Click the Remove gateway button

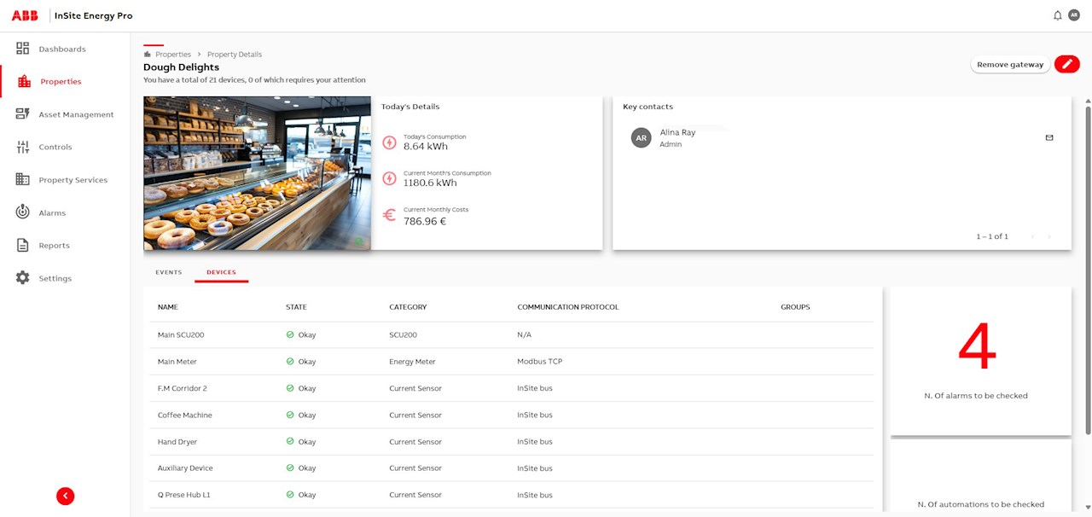click(x=1010, y=64)
